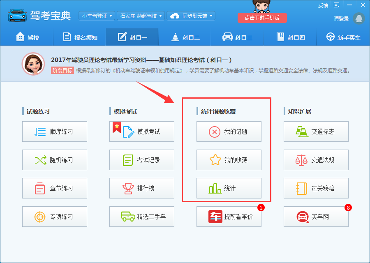Click the 阶段目标 red label
This screenshot has width=370, height=263.
pyautogui.click(x=62, y=70)
